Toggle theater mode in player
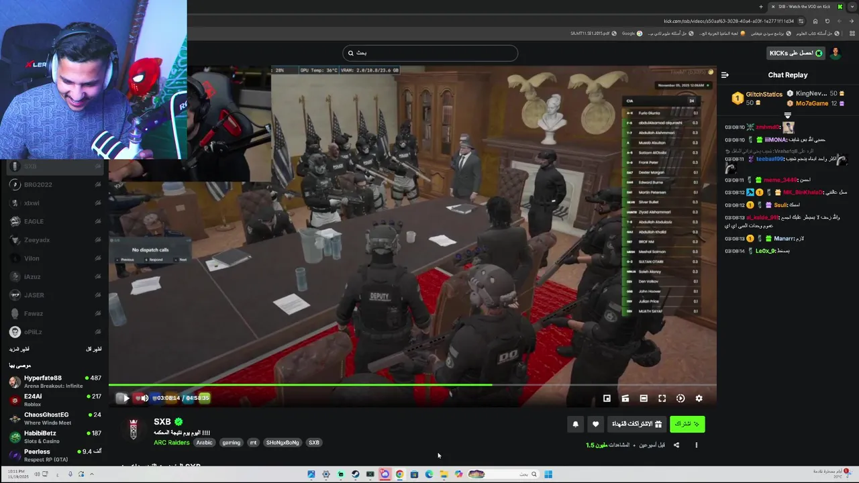859x483 pixels. [x=644, y=398]
